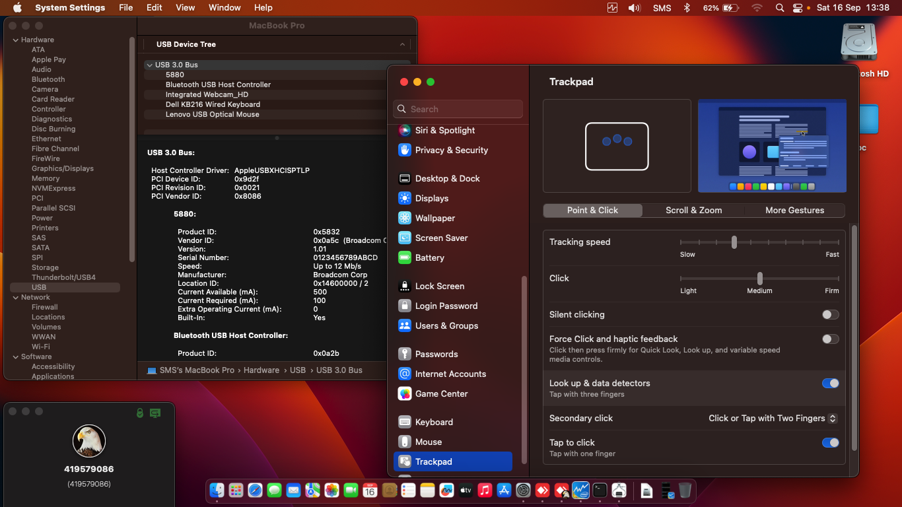Open Spotlight search in menu bar
The width and height of the screenshot is (902, 507).
[780, 8]
